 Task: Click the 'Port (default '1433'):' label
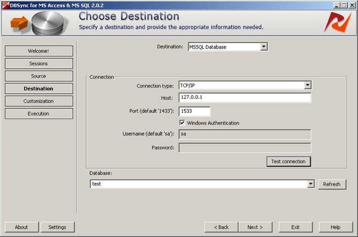tap(151, 111)
